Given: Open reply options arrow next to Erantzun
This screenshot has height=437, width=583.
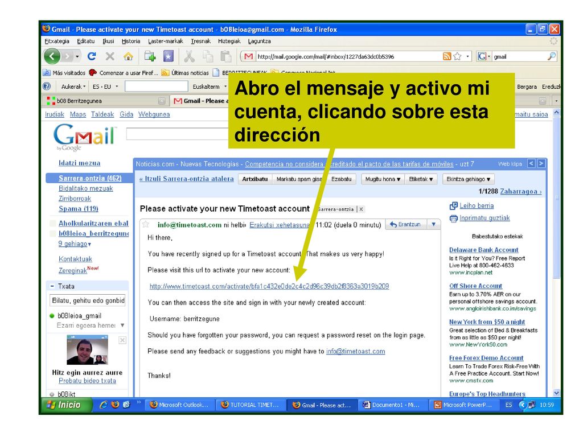Looking at the screenshot, I should coord(433,224).
